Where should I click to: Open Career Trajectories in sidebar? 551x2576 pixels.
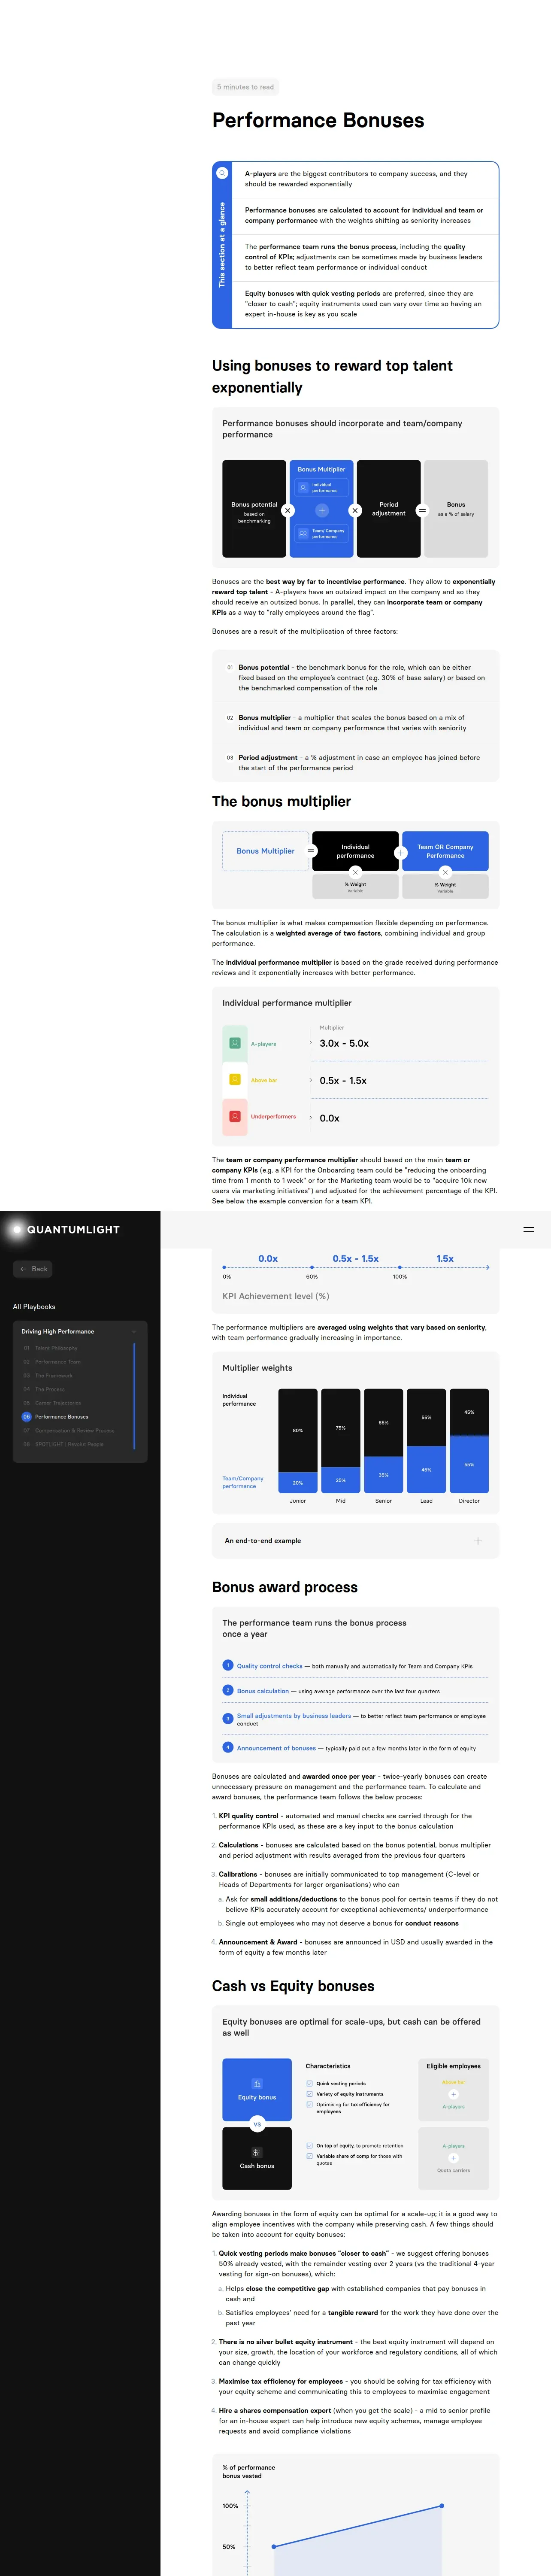tap(58, 1403)
